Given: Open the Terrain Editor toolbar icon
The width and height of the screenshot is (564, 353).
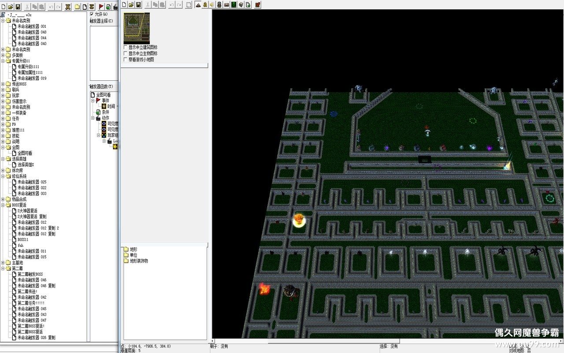Looking at the screenshot, I should point(198,5).
